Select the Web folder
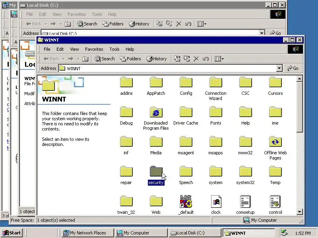 tap(156, 205)
